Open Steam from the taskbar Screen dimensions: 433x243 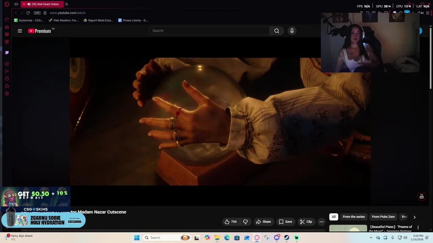pos(287,238)
